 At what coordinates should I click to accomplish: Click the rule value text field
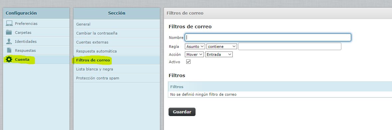[290, 47]
